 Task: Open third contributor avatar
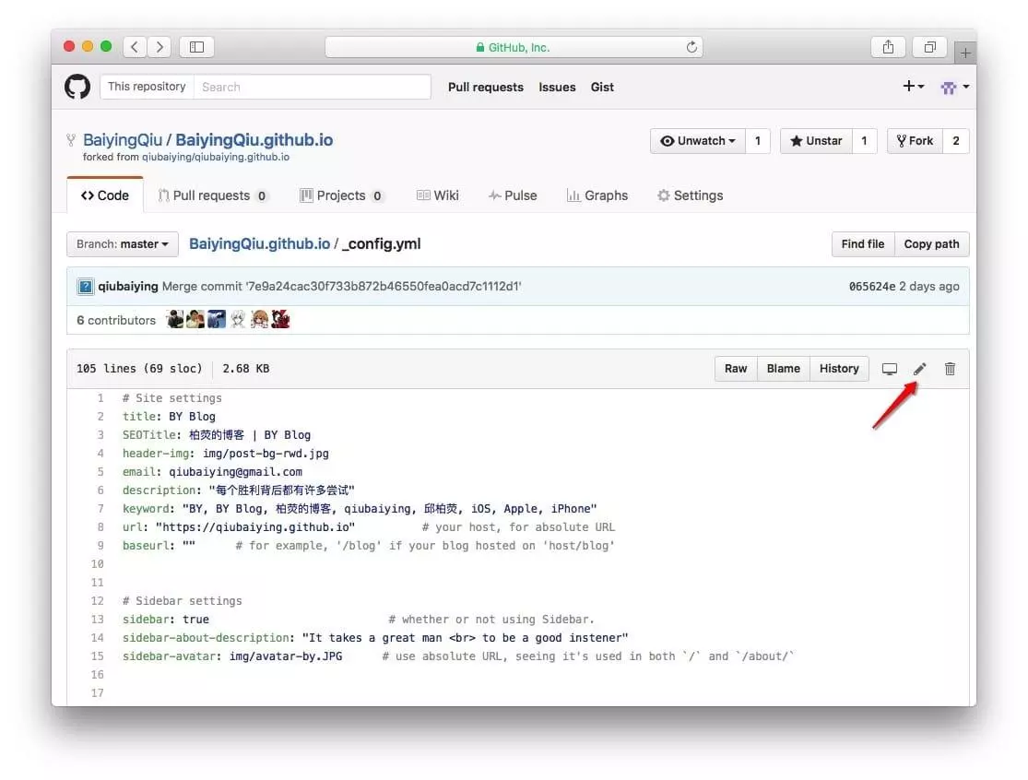click(x=217, y=319)
